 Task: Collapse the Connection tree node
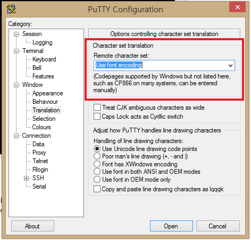pos(16,136)
